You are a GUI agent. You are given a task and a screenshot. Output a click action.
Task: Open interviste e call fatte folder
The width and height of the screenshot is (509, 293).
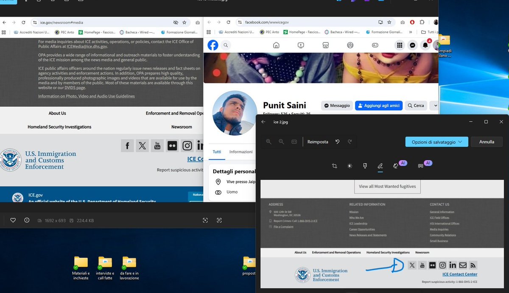pos(105,268)
